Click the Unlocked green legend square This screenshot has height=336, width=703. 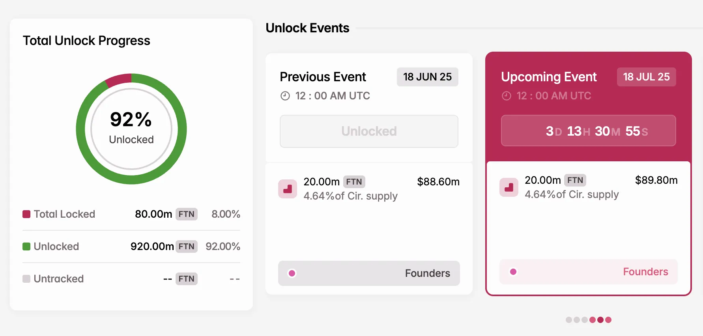click(x=26, y=246)
